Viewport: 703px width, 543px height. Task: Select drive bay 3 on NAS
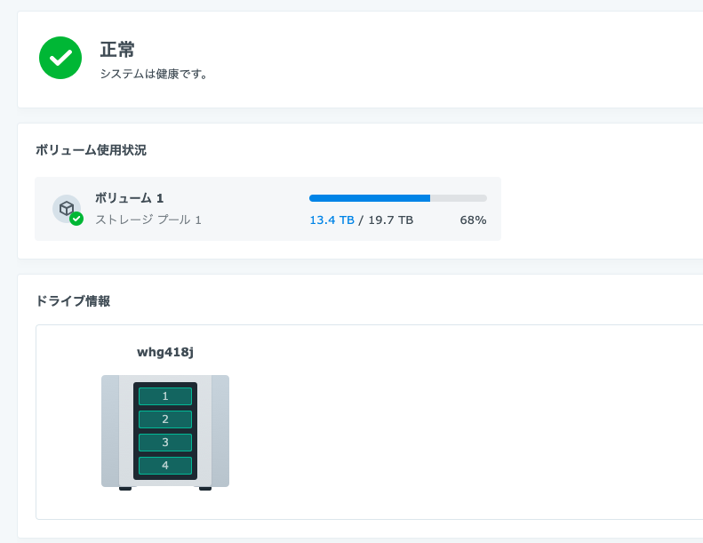click(165, 443)
